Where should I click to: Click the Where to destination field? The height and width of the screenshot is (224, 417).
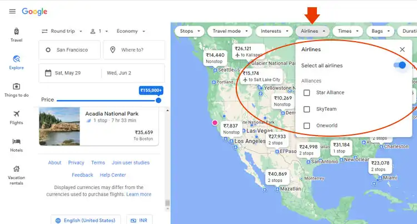coord(134,49)
